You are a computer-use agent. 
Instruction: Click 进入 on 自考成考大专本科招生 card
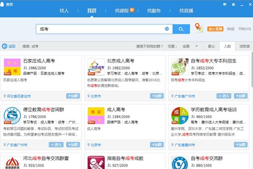[224, 96]
